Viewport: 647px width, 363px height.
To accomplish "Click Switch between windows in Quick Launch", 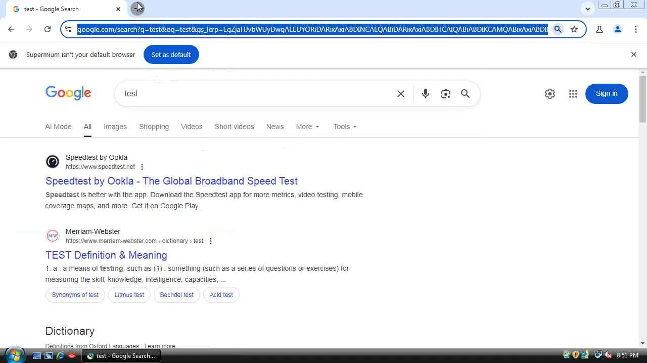I will tap(49, 355).
